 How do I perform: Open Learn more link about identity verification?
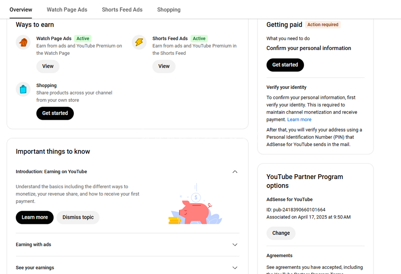[x=299, y=119]
